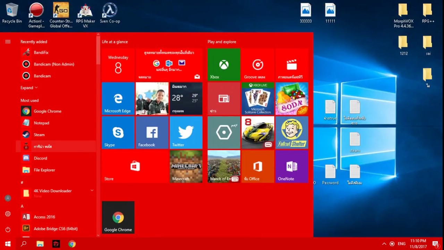Image resolution: width=444 pixels, height=250 pixels.
Task: Open the weather tile showing 28°
Action: [x=186, y=99]
